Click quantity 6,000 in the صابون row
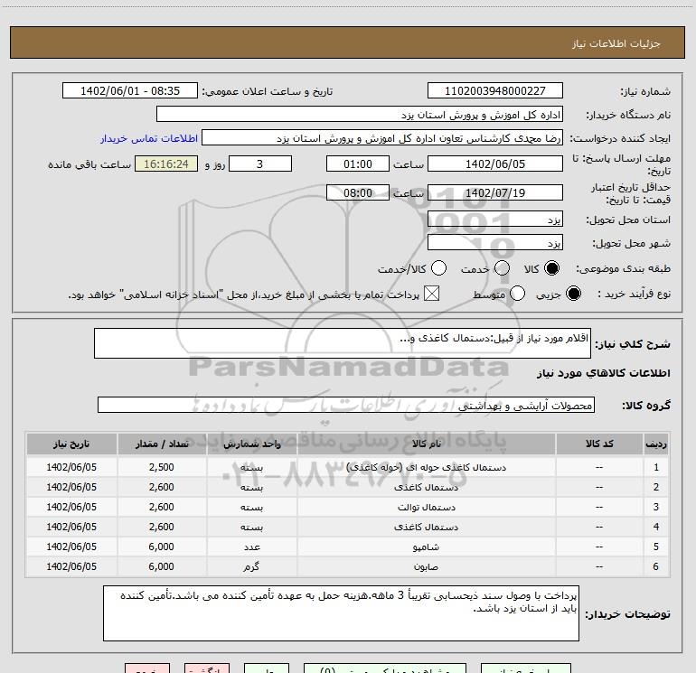The height and width of the screenshot is (673, 696). click(x=162, y=567)
